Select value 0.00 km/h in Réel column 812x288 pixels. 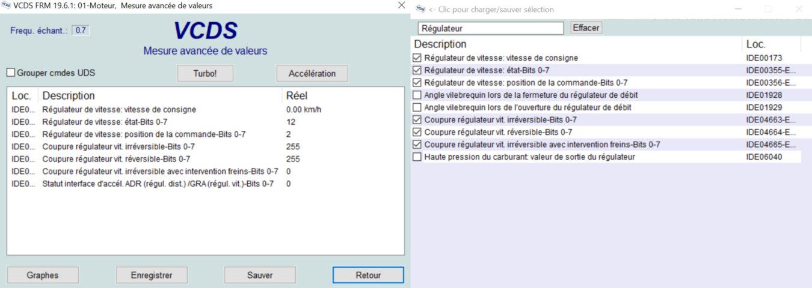click(303, 109)
